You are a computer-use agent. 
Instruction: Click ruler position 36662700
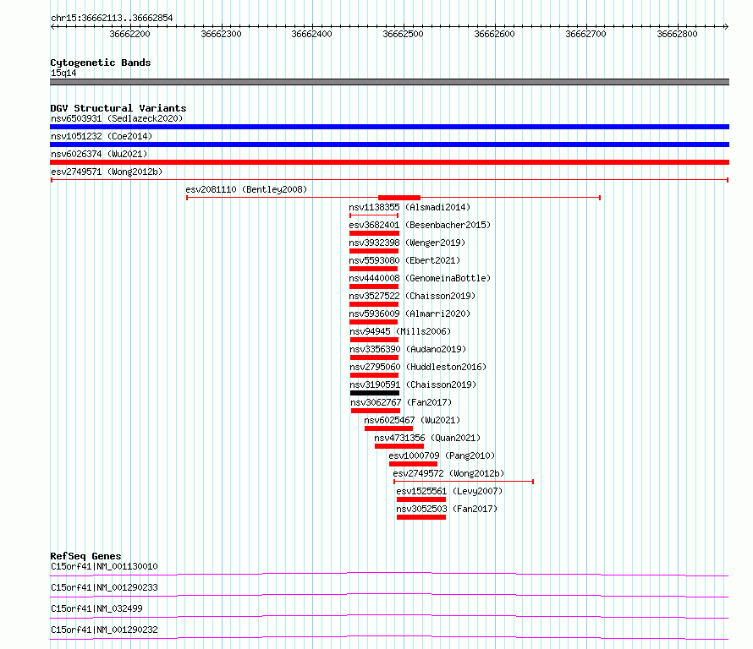click(x=585, y=34)
